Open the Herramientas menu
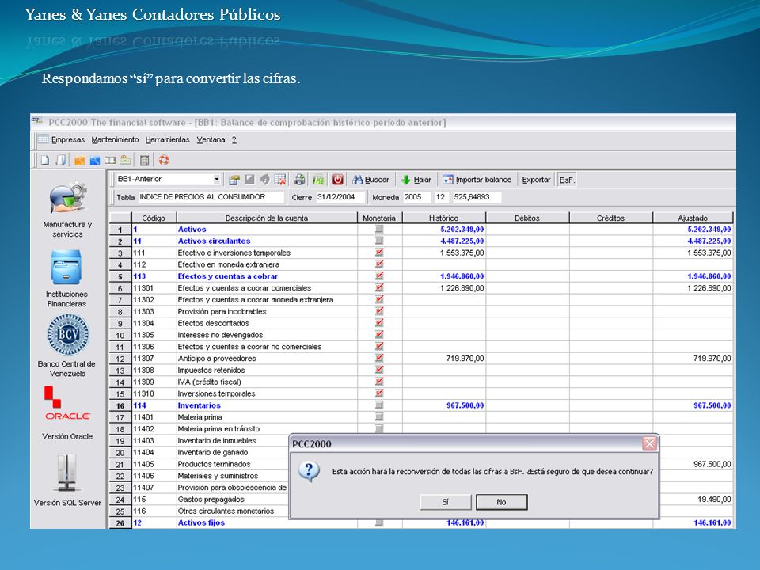The width and height of the screenshot is (760, 570). [167, 139]
